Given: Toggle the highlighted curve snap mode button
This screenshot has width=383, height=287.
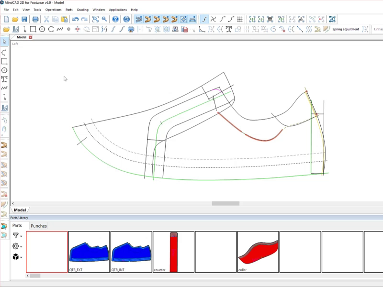Looking at the screenshot, I should [204, 19].
